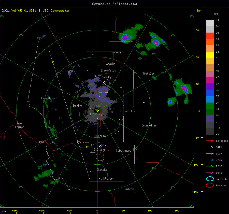Image resolution: width=229 pixels, height=214 pixels.
Task: Select the yellow swatch in dBZ legend
Action: click(210, 55)
